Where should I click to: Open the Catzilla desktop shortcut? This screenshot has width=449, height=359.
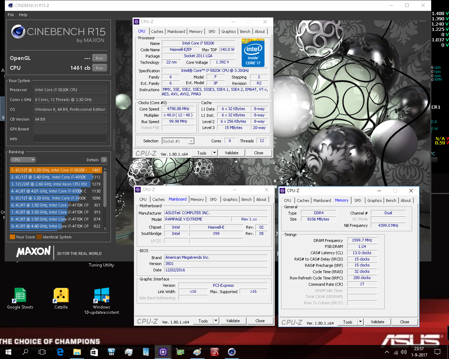tap(61, 298)
